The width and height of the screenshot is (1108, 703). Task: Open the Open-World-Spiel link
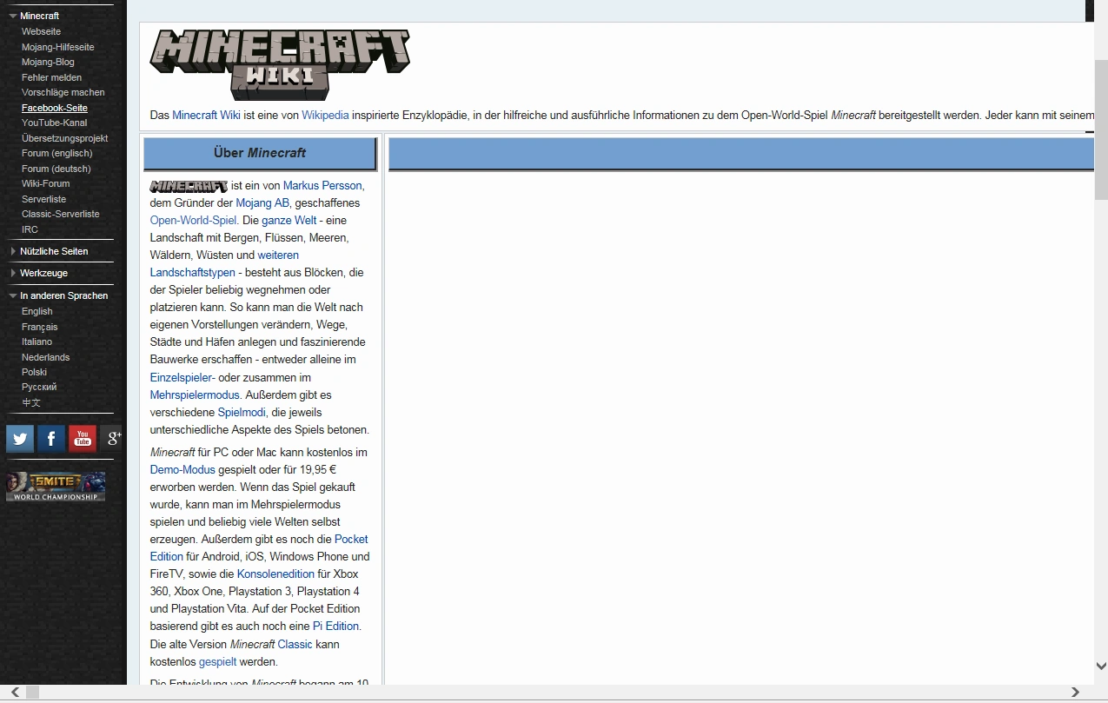pos(193,221)
